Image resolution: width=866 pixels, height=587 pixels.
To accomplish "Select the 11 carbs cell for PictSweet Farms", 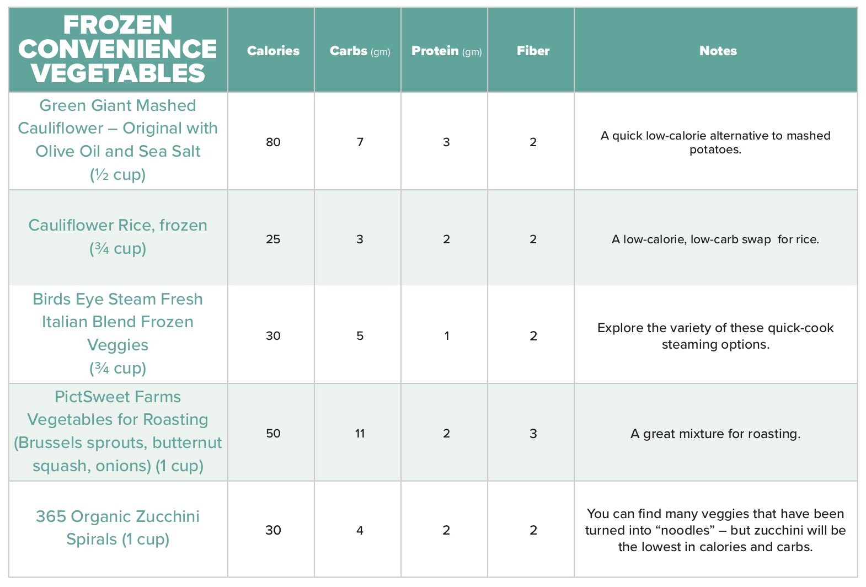I will pos(360,433).
